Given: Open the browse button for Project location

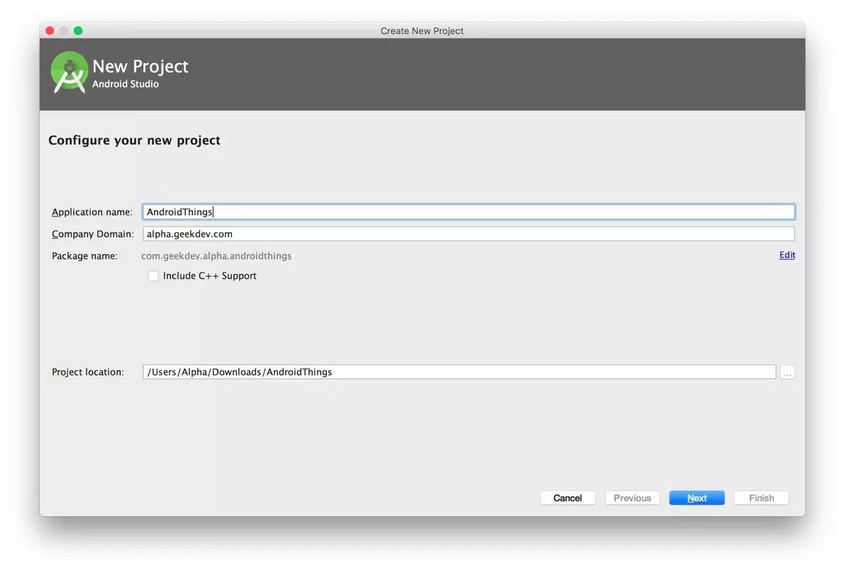Looking at the screenshot, I should click(788, 372).
